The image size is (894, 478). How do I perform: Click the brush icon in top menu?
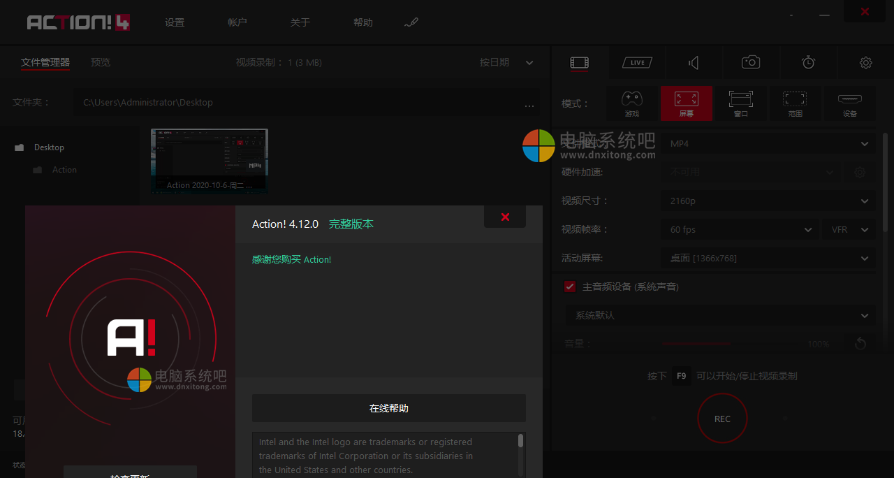[x=411, y=22]
